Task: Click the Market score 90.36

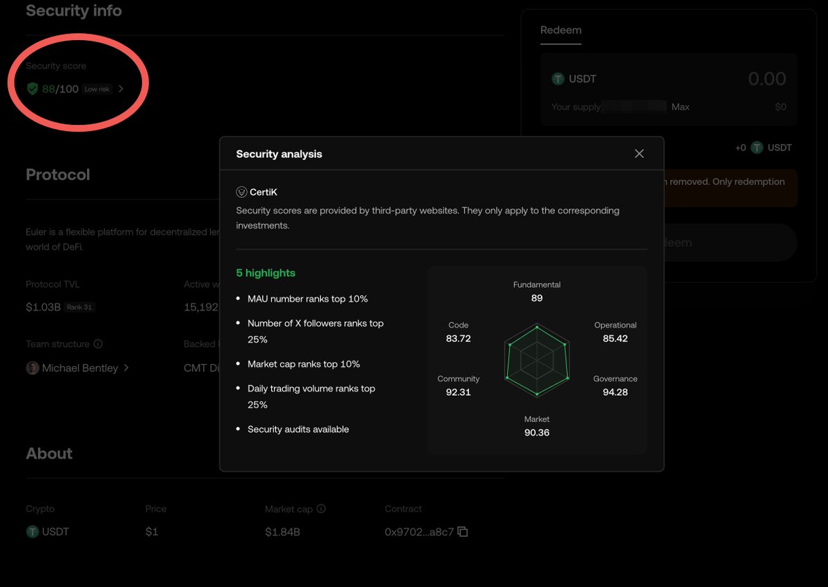Action: pyautogui.click(x=537, y=433)
